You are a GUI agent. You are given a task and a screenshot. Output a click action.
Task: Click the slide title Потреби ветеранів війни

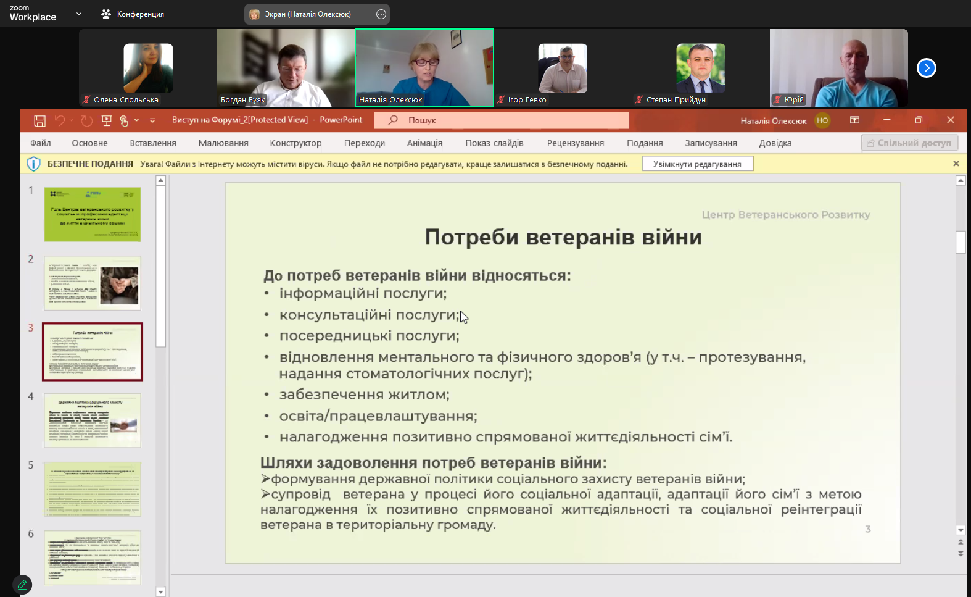[x=563, y=237]
